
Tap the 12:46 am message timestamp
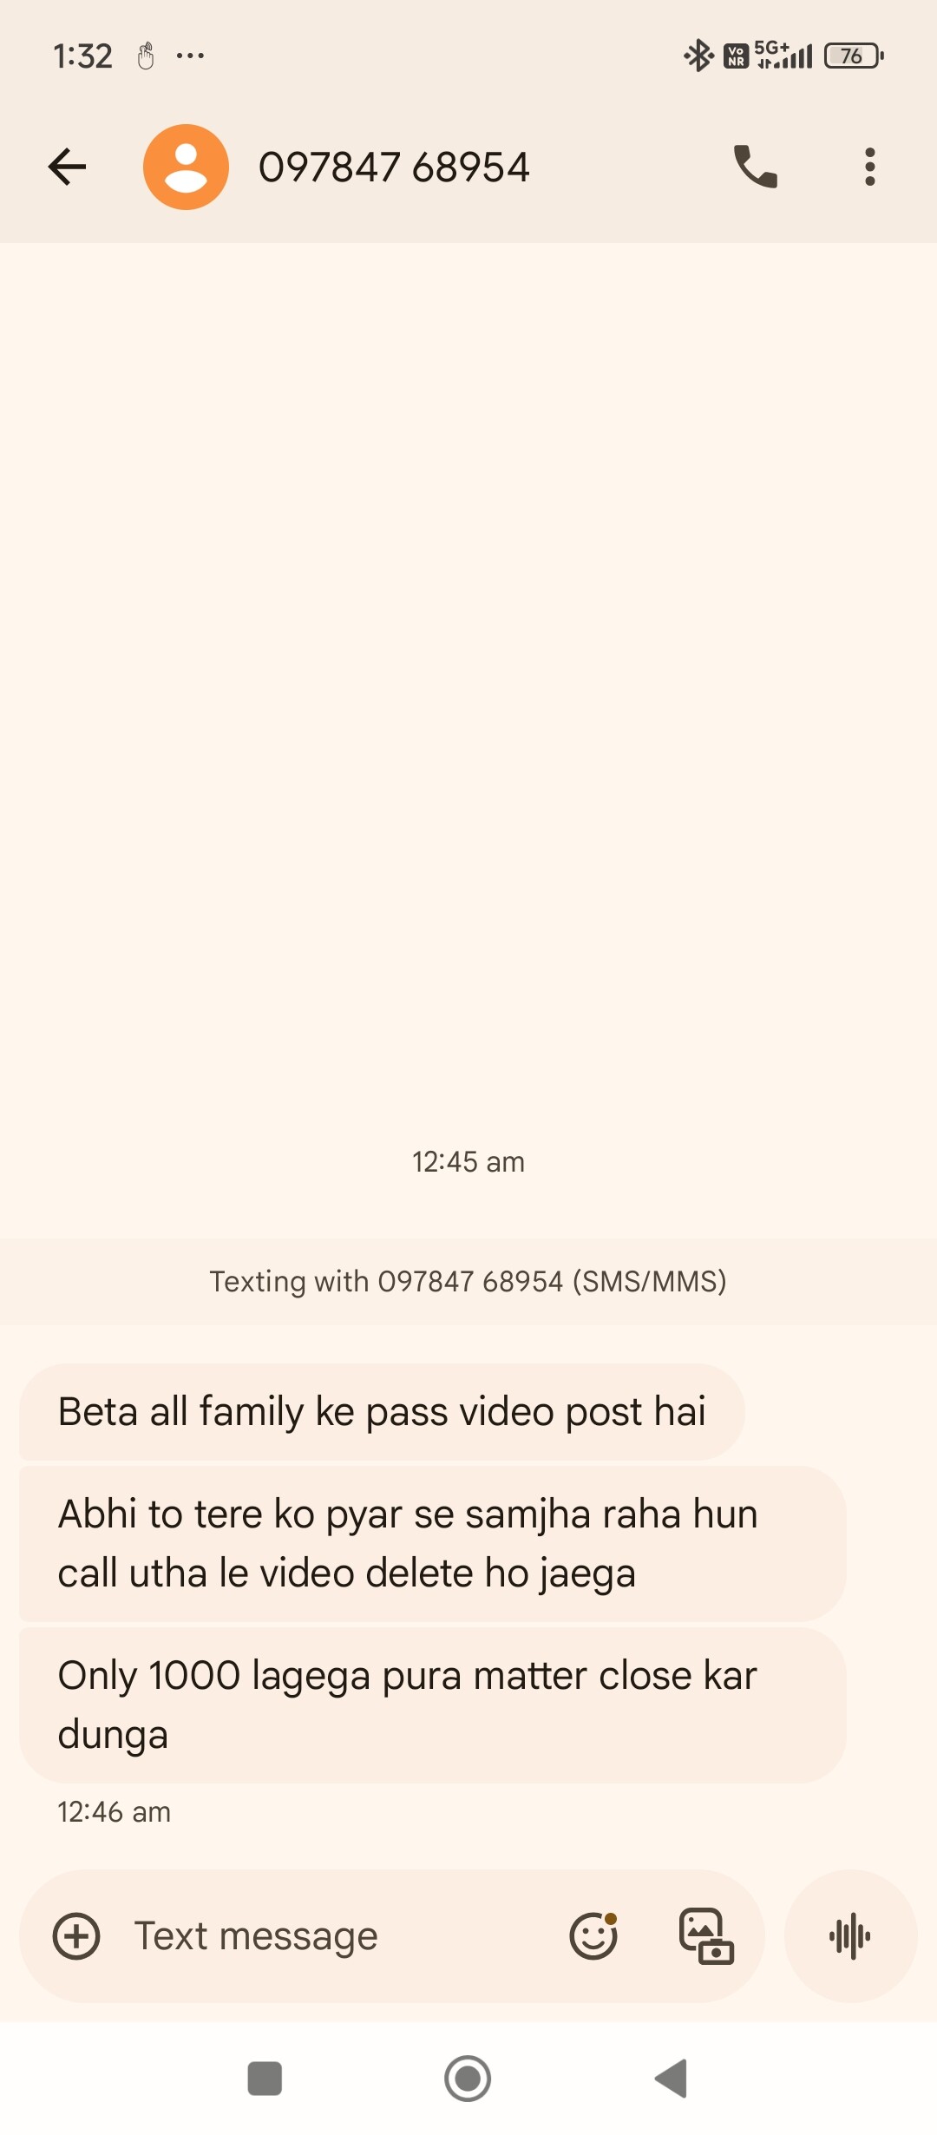click(114, 1812)
